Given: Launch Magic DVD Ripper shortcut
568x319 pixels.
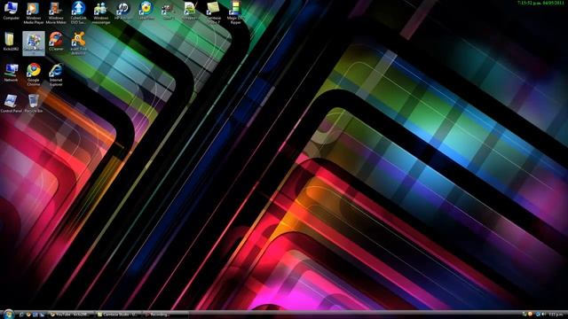Looking at the screenshot, I should [235, 13].
